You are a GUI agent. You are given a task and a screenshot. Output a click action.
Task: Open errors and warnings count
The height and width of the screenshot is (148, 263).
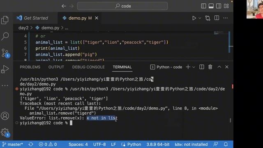48,144
